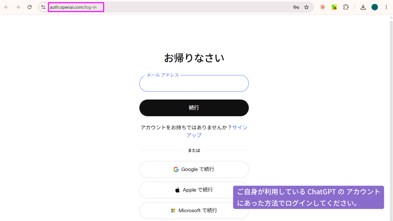The image size is (393, 221).
Task: Click the または divider label
Action: (x=194, y=151)
